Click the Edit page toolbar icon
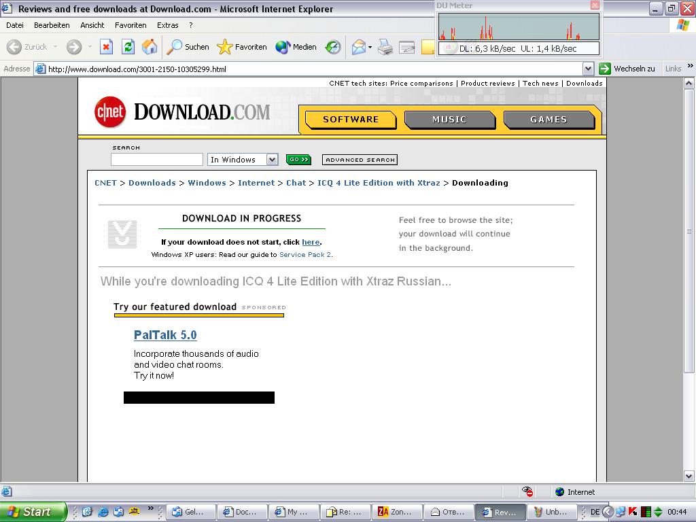This screenshot has width=696, height=522. click(407, 47)
